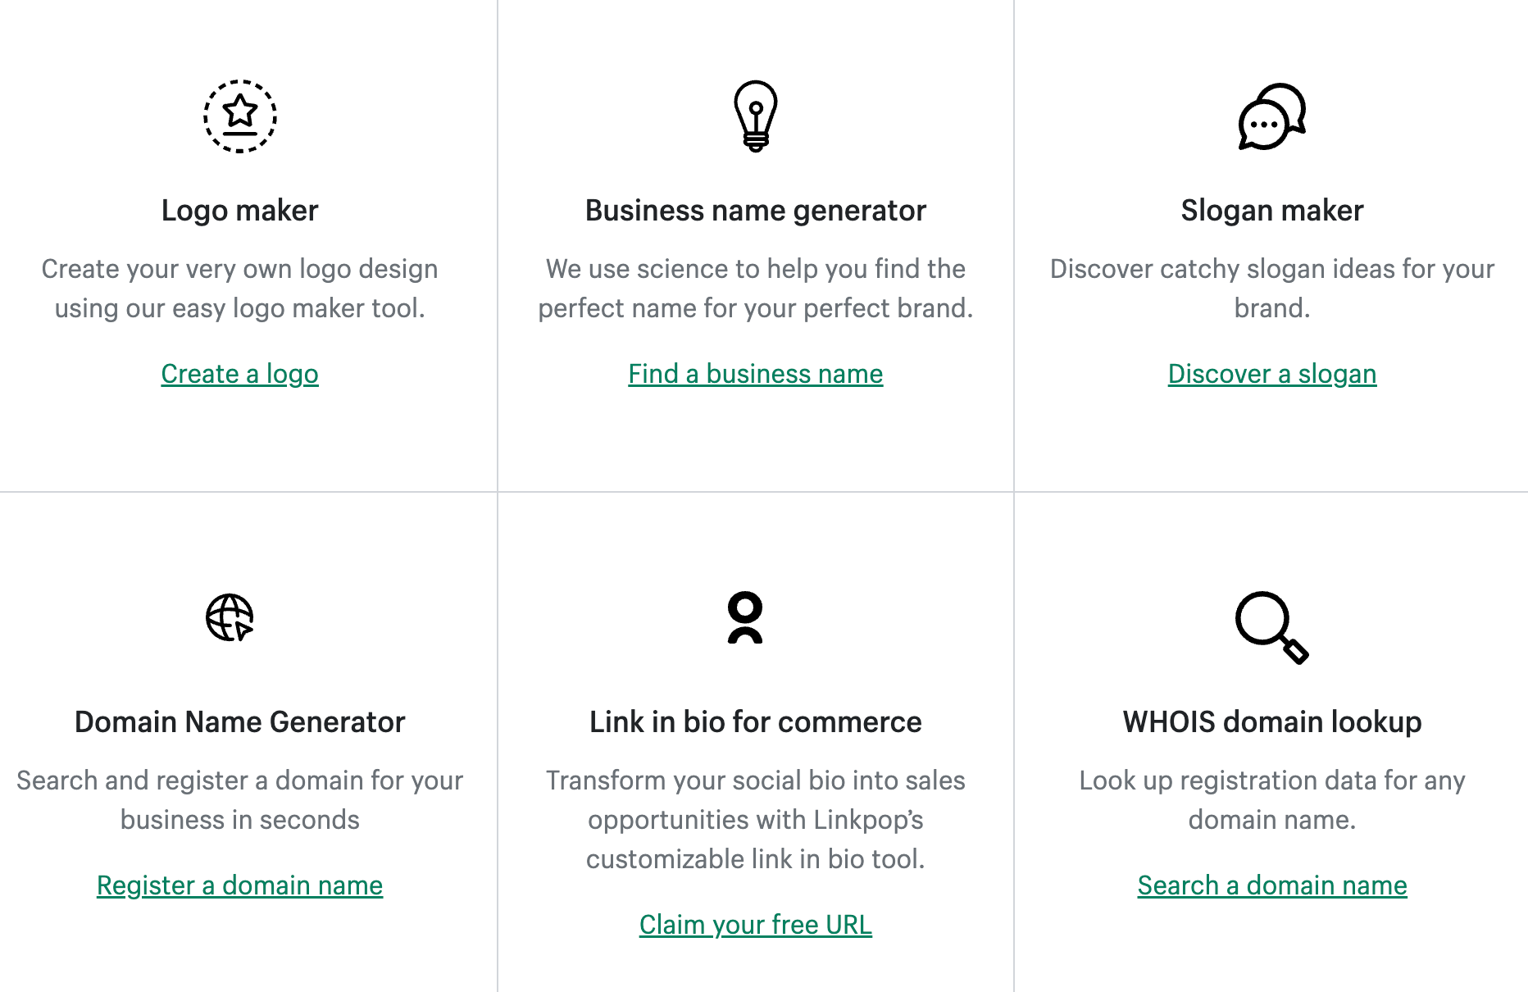This screenshot has height=992, width=1528.
Task: Click the speech bubbles icon for Slogan maker
Action: click(x=1271, y=119)
